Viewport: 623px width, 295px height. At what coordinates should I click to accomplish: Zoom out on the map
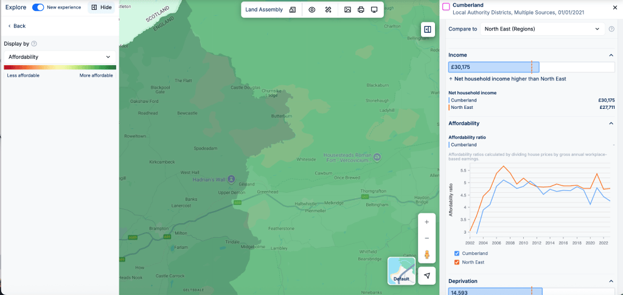point(426,238)
